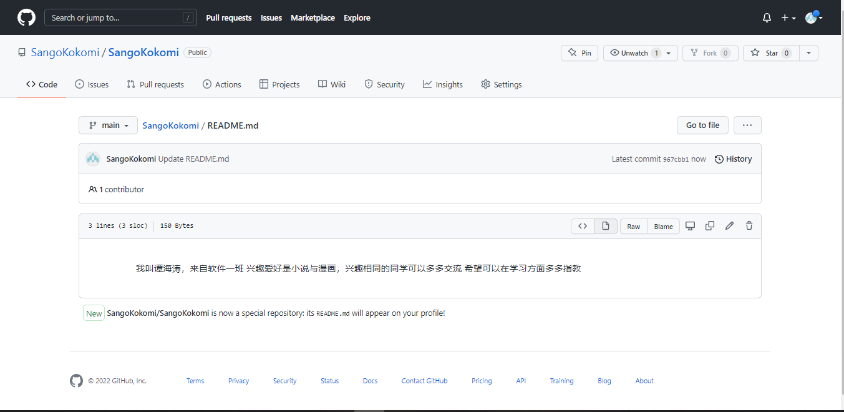This screenshot has width=844, height=412.
Task: Open commit hash 967cbb1
Action: click(x=676, y=159)
